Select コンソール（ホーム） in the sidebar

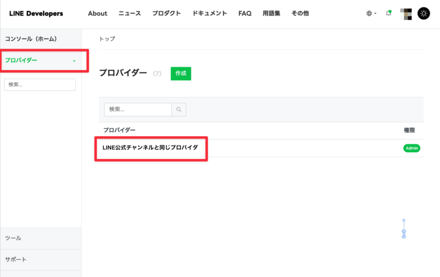point(31,39)
